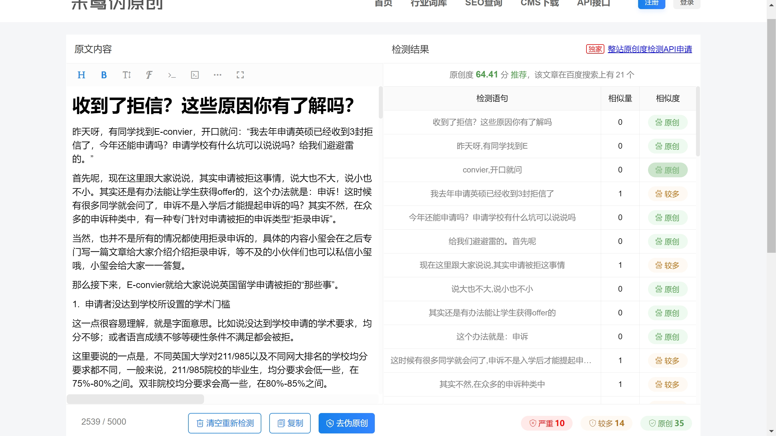The height and width of the screenshot is (436, 776).
Task: Click 较多 tag for 这时候有很多同学 row
Action: 668,361
